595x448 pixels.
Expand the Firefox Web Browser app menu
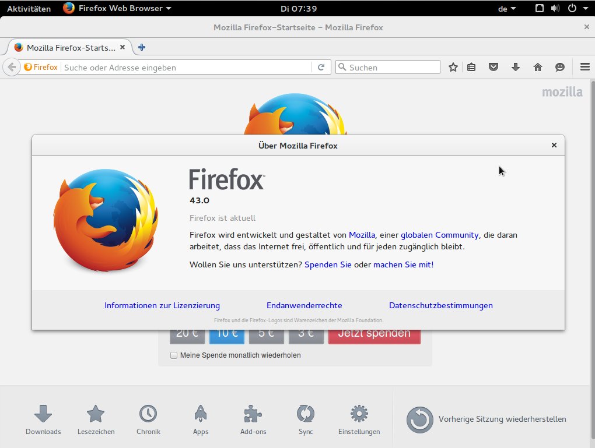click(x=117, y=8)
